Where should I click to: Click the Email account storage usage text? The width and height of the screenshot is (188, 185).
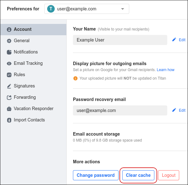108,140
